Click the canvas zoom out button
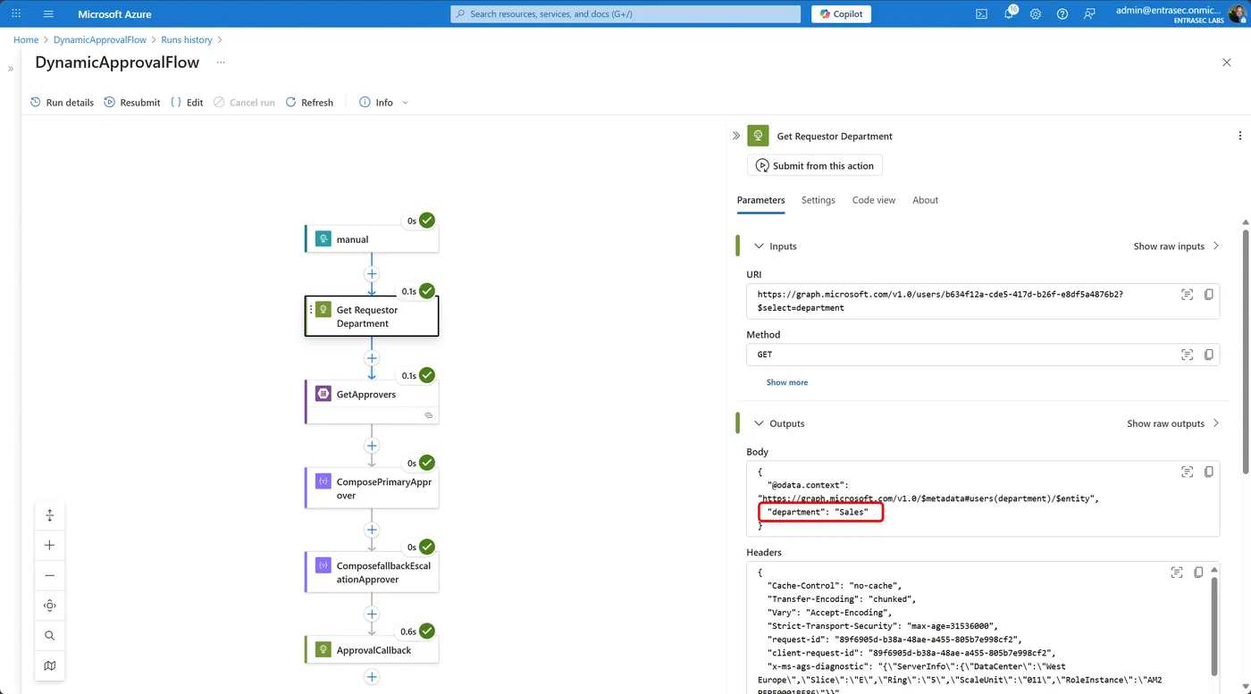1251x694 pixels. click(49, 575)
